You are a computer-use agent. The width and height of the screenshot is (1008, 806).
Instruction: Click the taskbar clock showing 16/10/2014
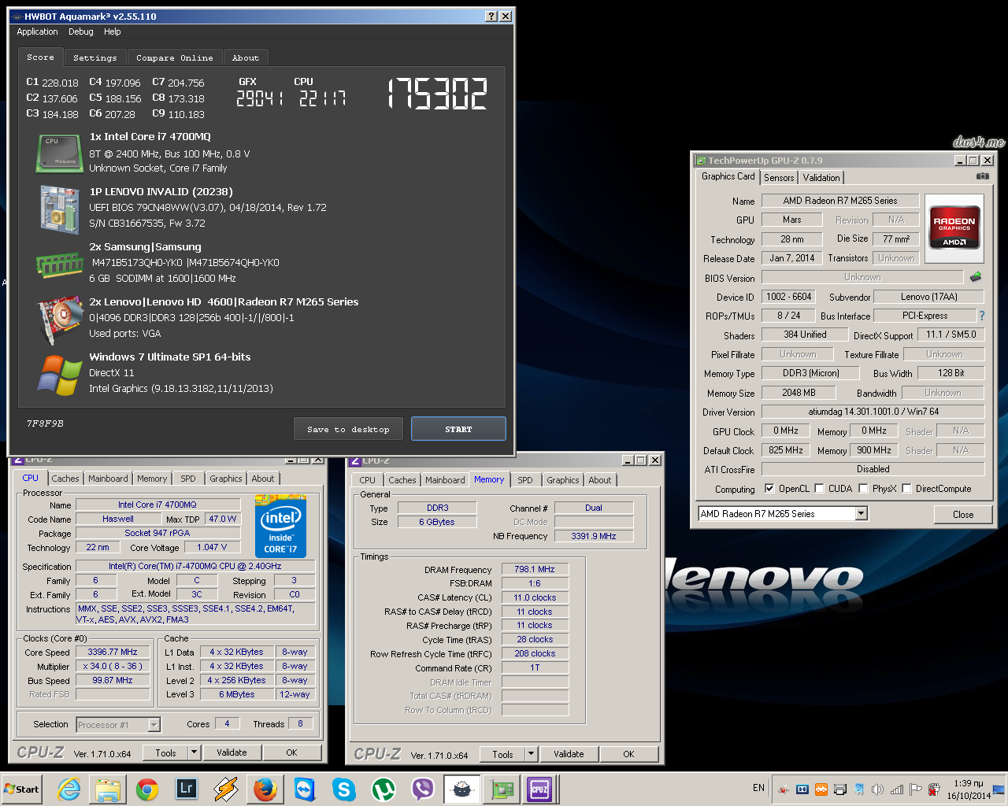pyautogui.click(x=969, y=789)
